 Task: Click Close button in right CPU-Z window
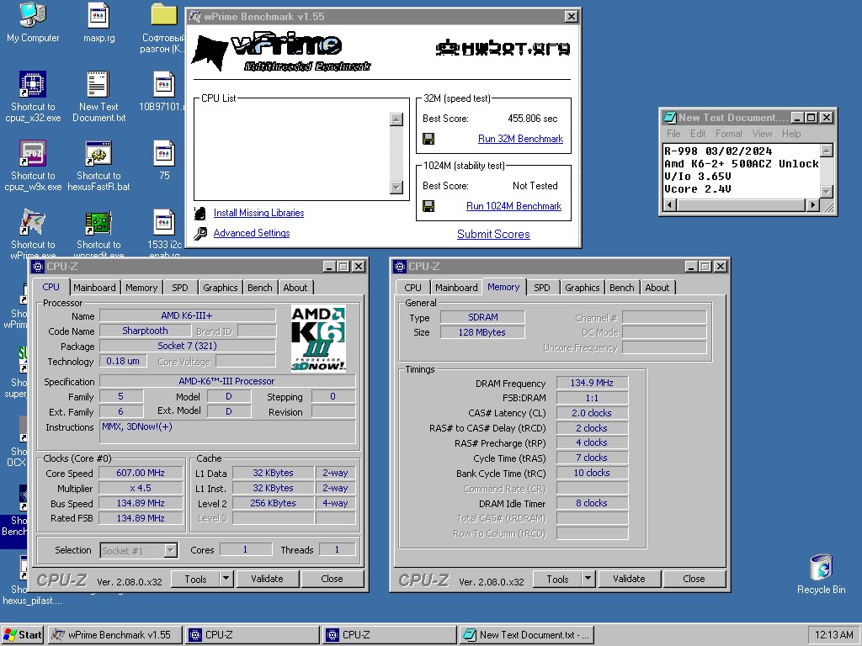coord(694,579)
